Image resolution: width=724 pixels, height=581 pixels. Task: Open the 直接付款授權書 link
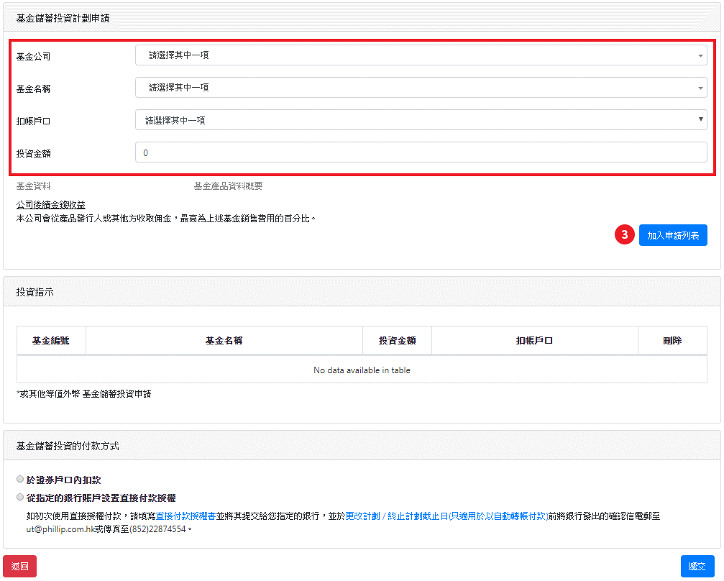185,516
